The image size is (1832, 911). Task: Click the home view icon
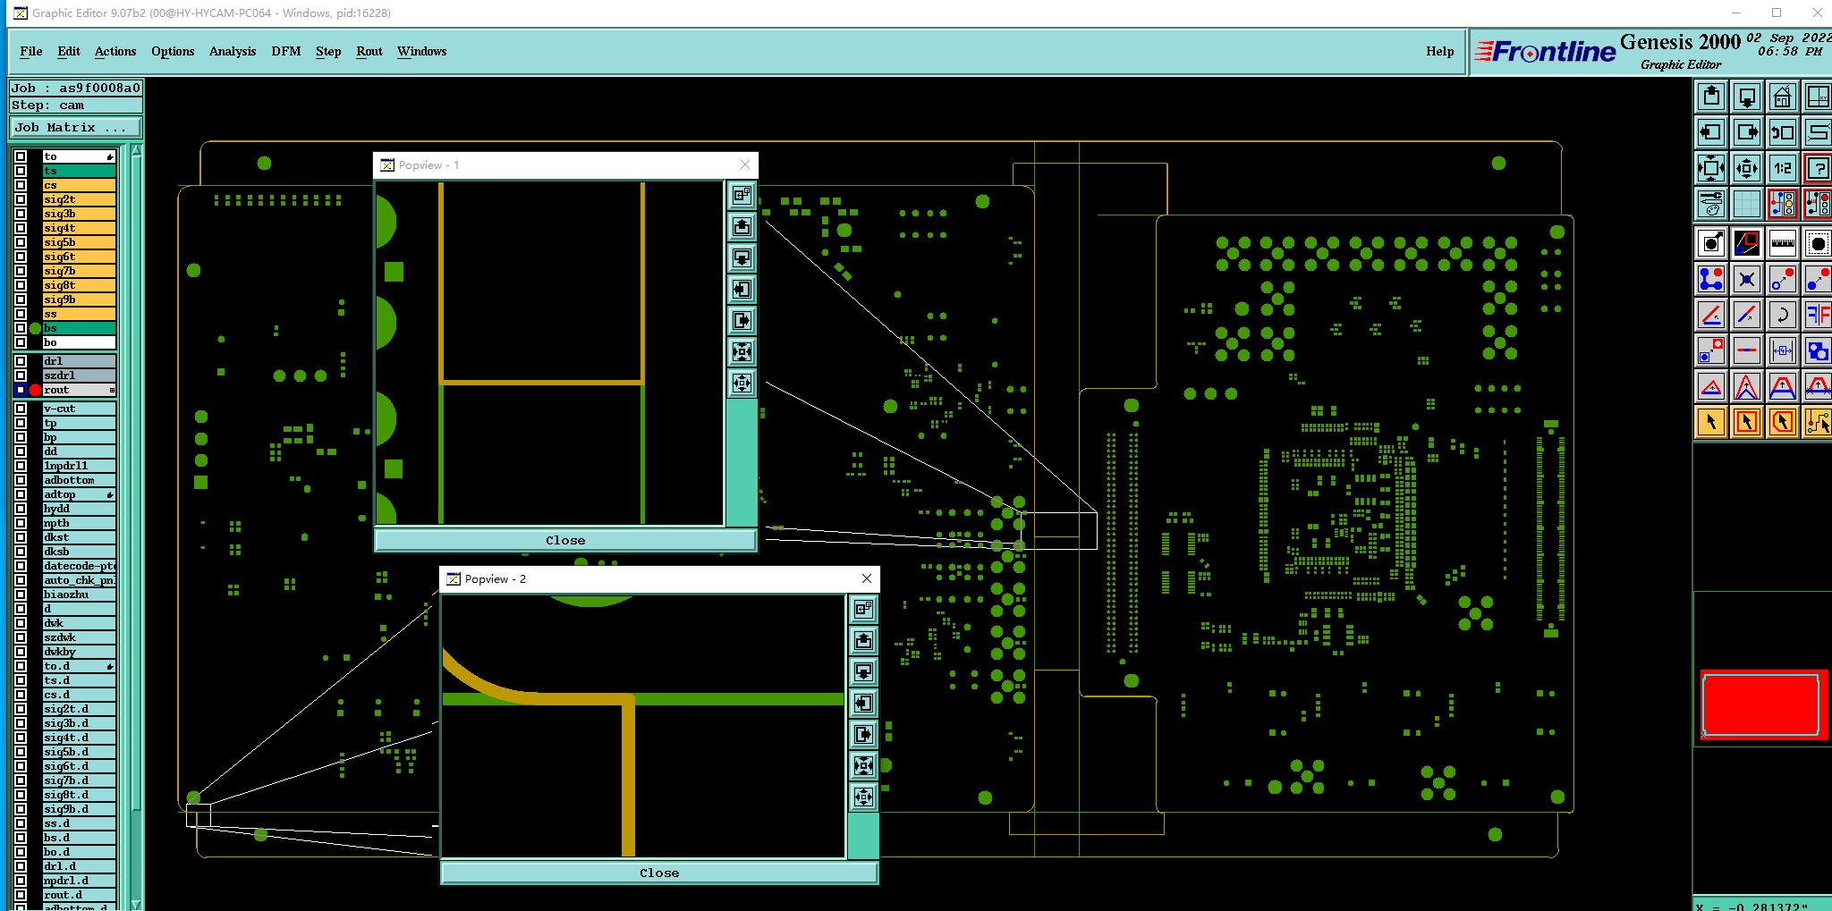point(1782,97)
